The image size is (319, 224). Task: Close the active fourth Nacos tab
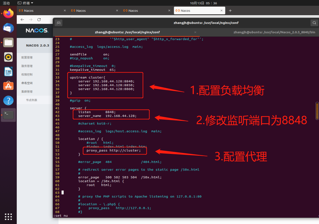click(x=221, y=11)
